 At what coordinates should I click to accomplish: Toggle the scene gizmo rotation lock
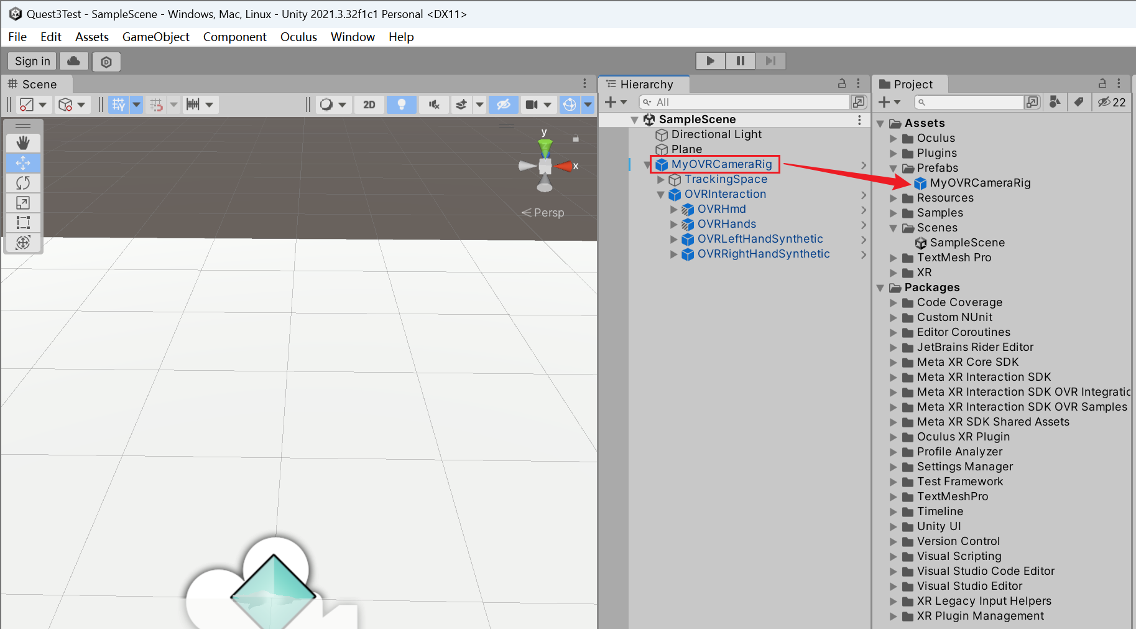click(576, 138)
